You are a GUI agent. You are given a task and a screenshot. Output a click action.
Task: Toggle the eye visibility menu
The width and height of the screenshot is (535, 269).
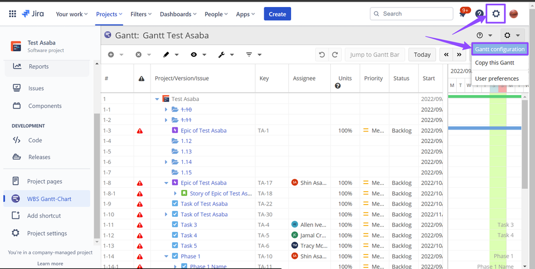tap(194, 55)
